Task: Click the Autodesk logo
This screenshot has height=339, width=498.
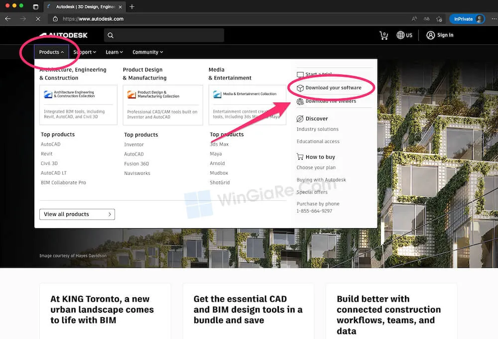Action: 63,35
